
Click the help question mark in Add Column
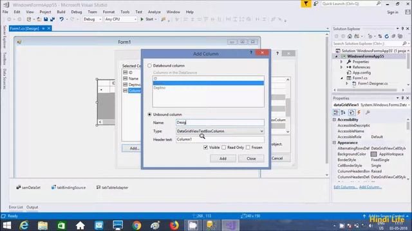tap(251, 53)
